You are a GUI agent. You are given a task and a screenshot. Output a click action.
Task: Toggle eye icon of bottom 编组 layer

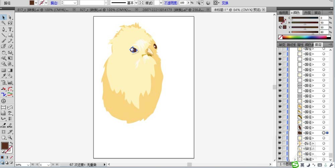(x=280, y=159)
